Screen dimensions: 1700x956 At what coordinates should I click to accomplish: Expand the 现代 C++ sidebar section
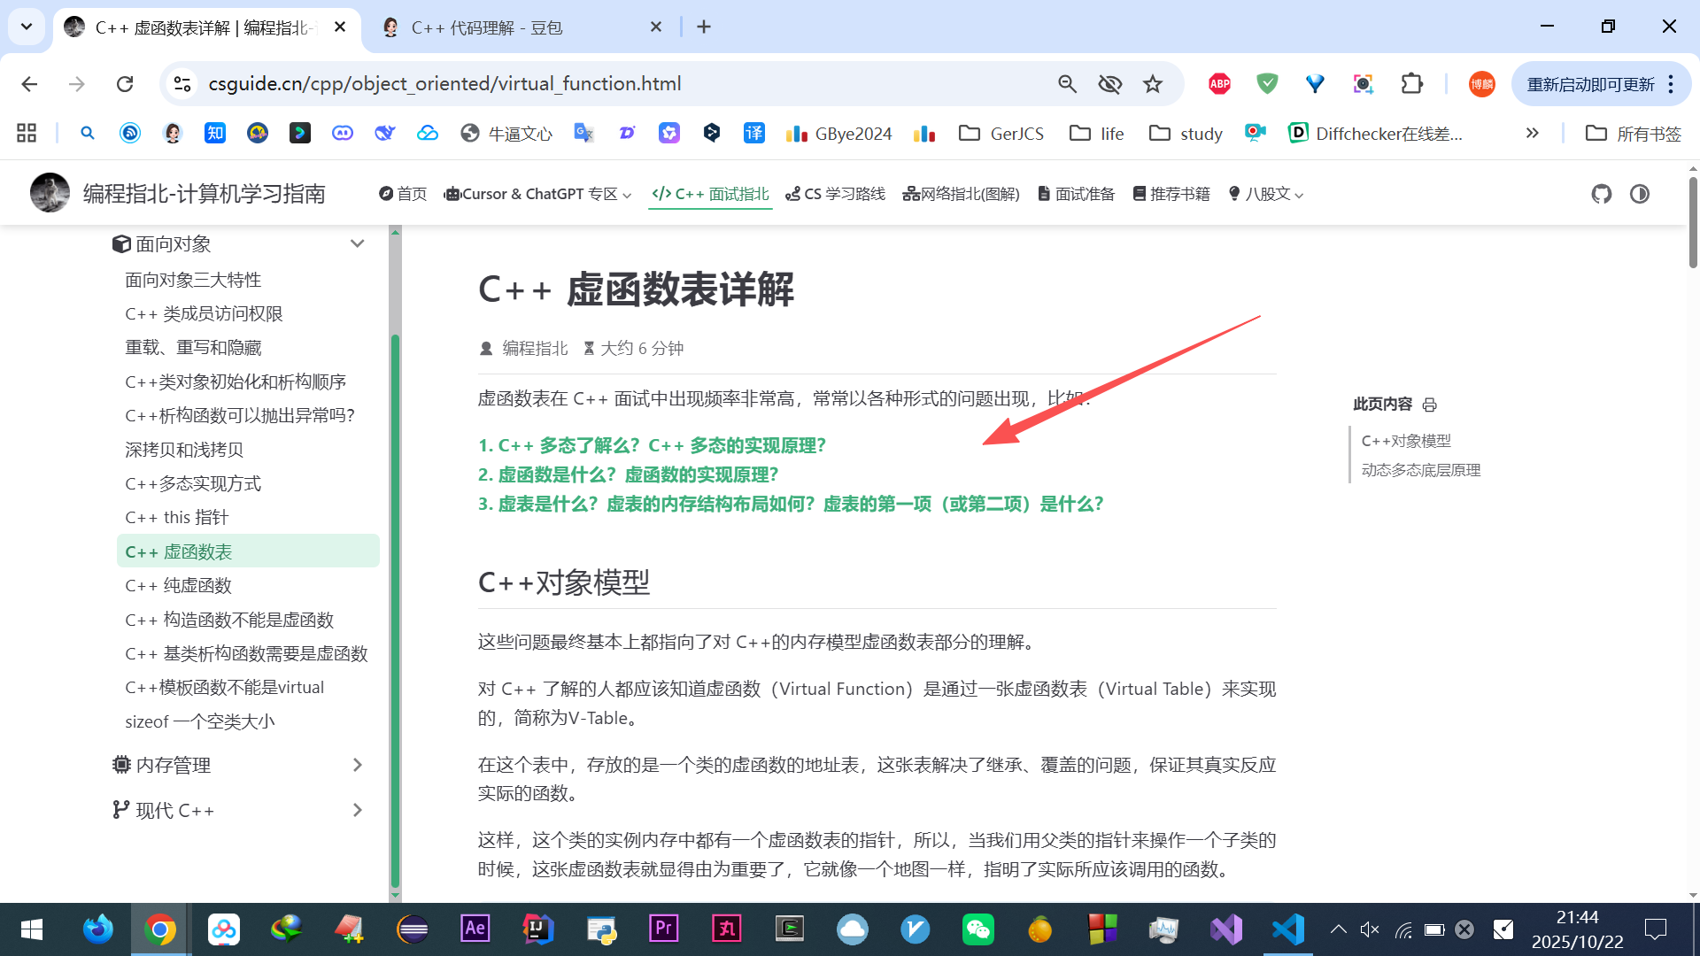357,810
